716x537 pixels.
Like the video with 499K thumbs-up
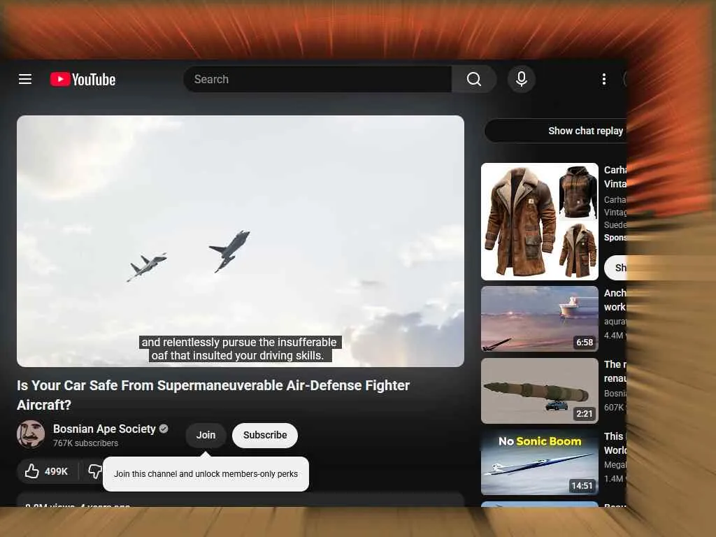47,471
